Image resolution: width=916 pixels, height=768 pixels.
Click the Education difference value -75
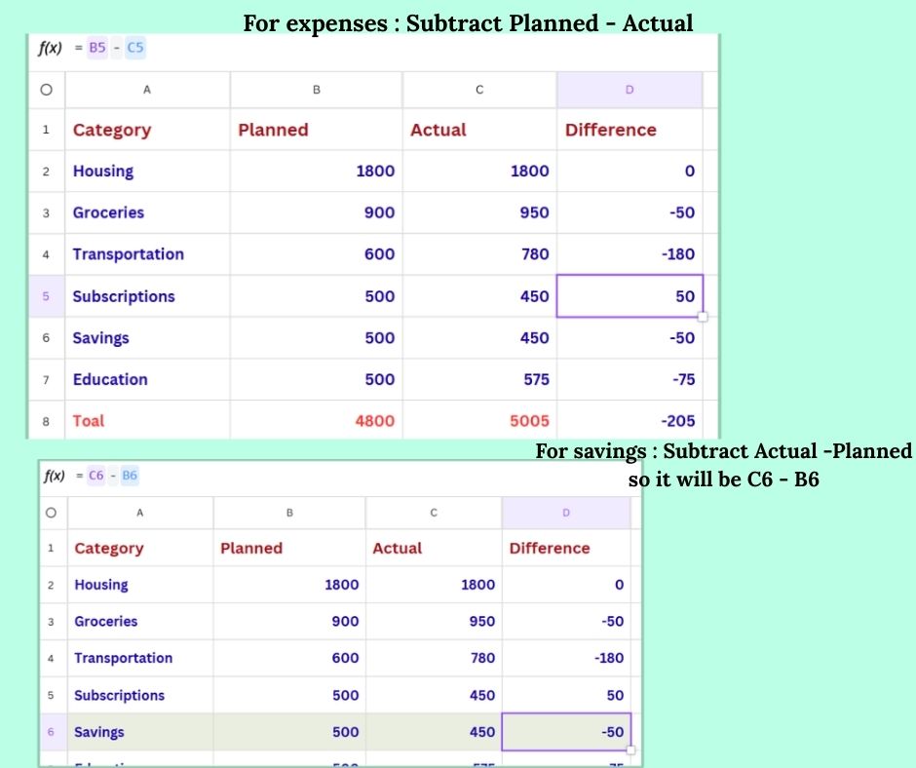[630, 379]
